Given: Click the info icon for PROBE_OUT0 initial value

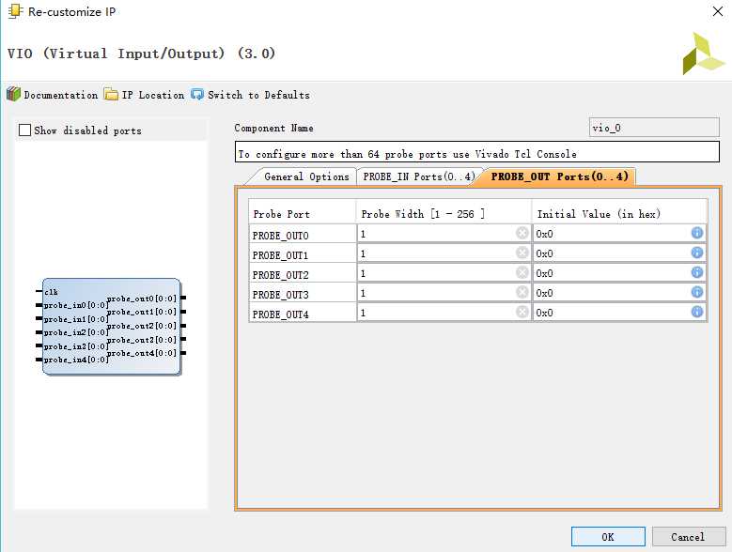Looking at the screenshot, I should click(696, 233).
